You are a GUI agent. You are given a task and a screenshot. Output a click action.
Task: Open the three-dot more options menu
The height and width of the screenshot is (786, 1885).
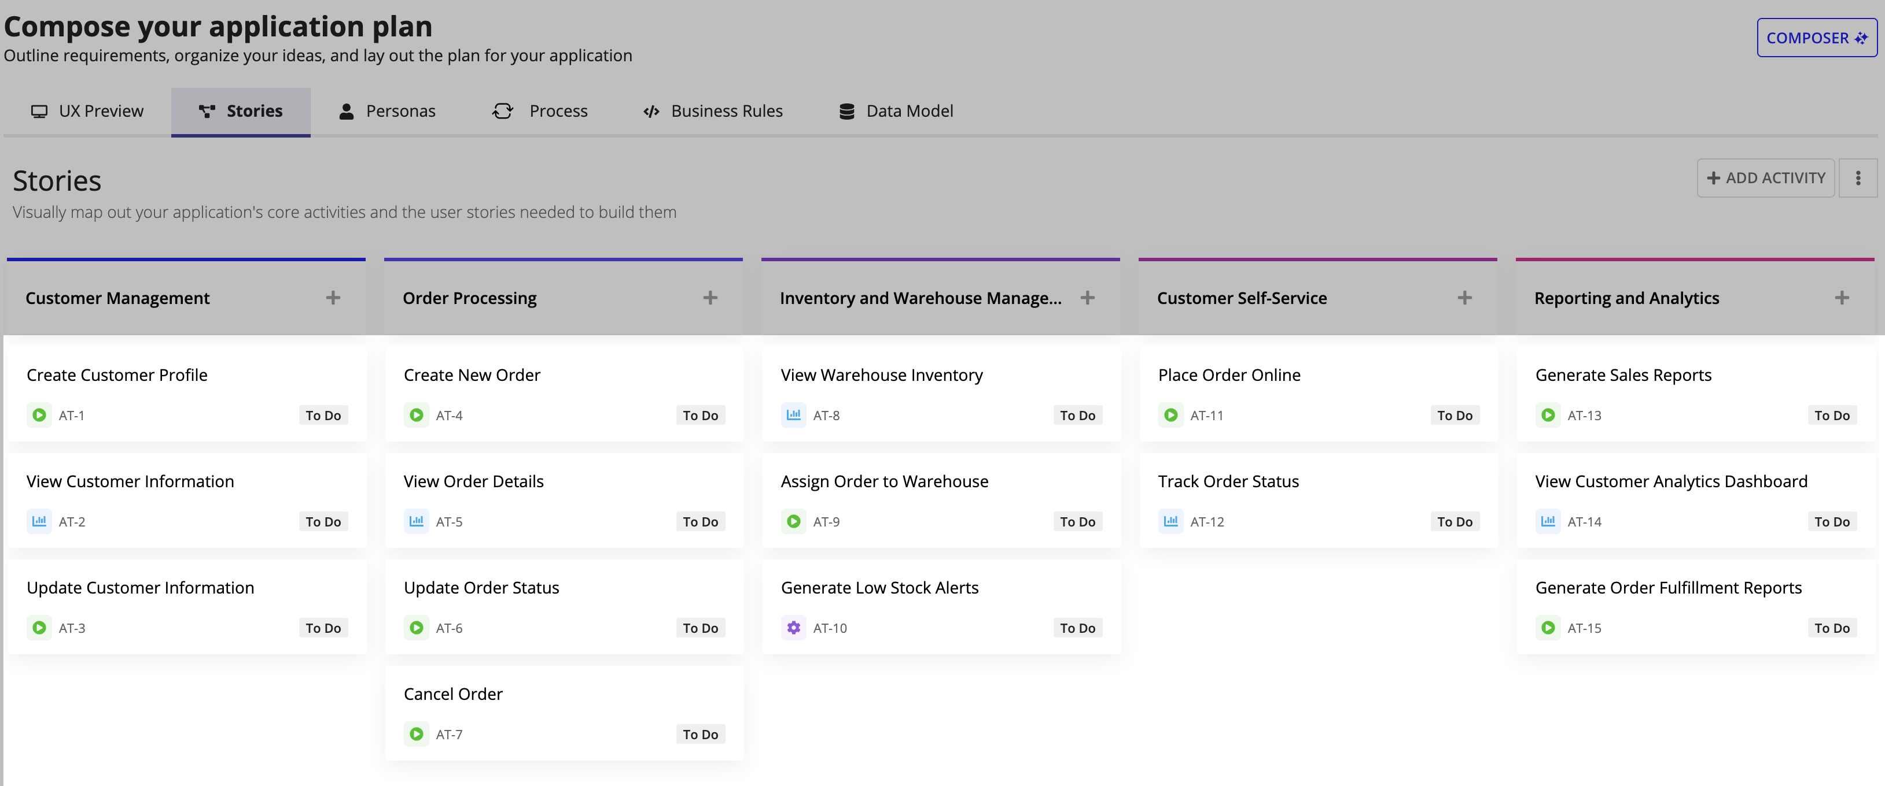coord(1858,177)
